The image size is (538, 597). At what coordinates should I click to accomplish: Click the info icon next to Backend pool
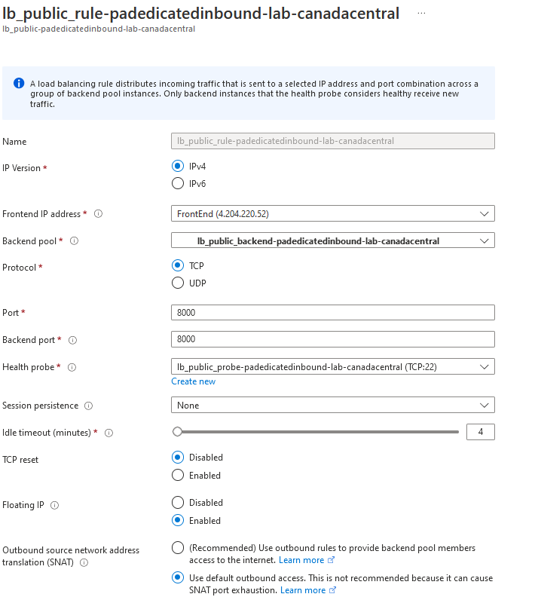(x=74, y=241)
